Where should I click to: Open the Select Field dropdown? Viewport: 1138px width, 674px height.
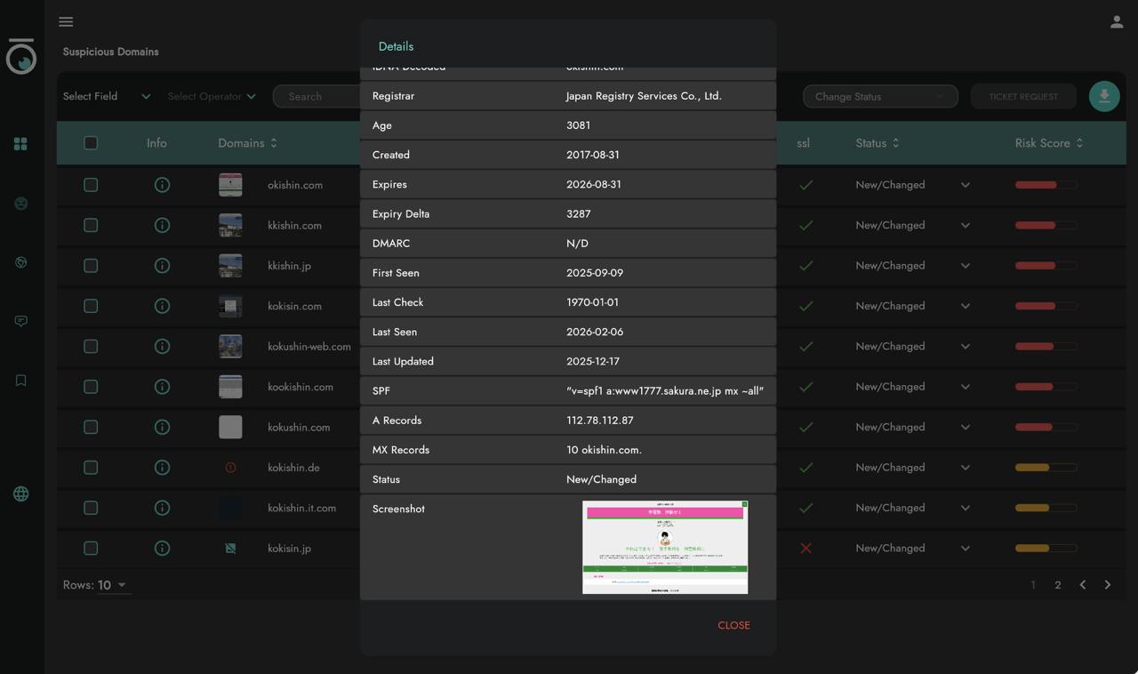[107, 96]
